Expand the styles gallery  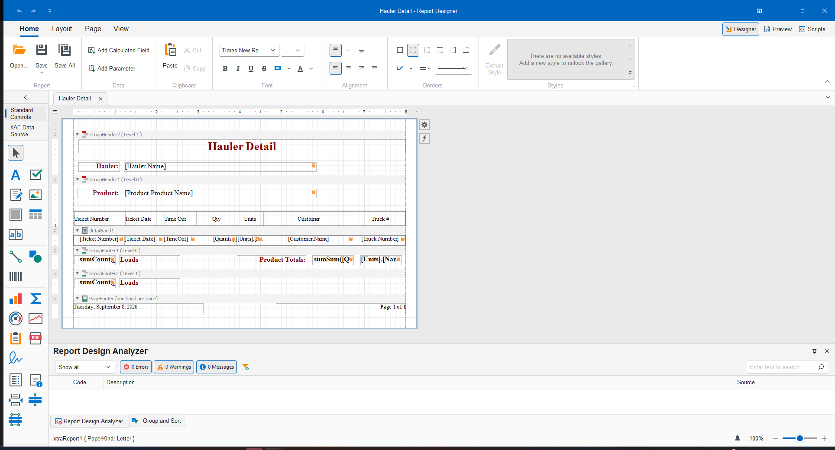tap(630, 73)
